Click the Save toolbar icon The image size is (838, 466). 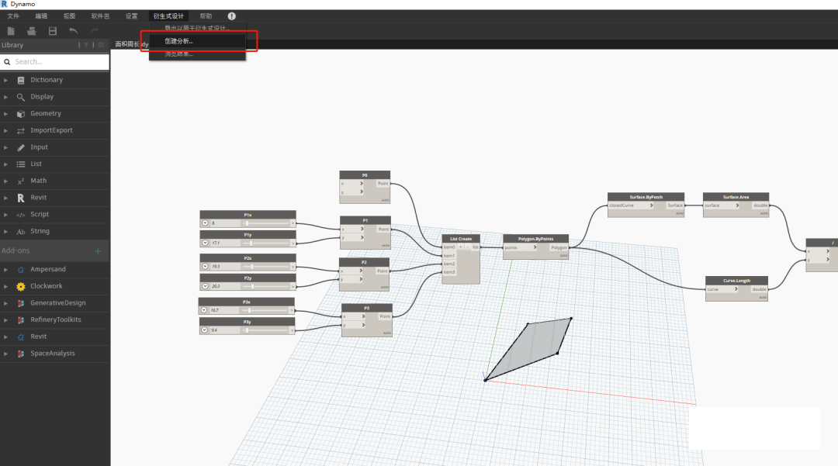tap(53, 31)
